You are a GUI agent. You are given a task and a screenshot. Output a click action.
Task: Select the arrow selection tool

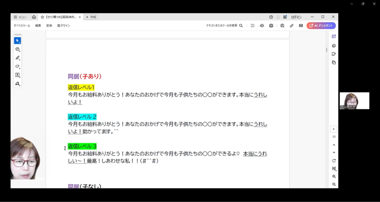[x=17, y=40]
